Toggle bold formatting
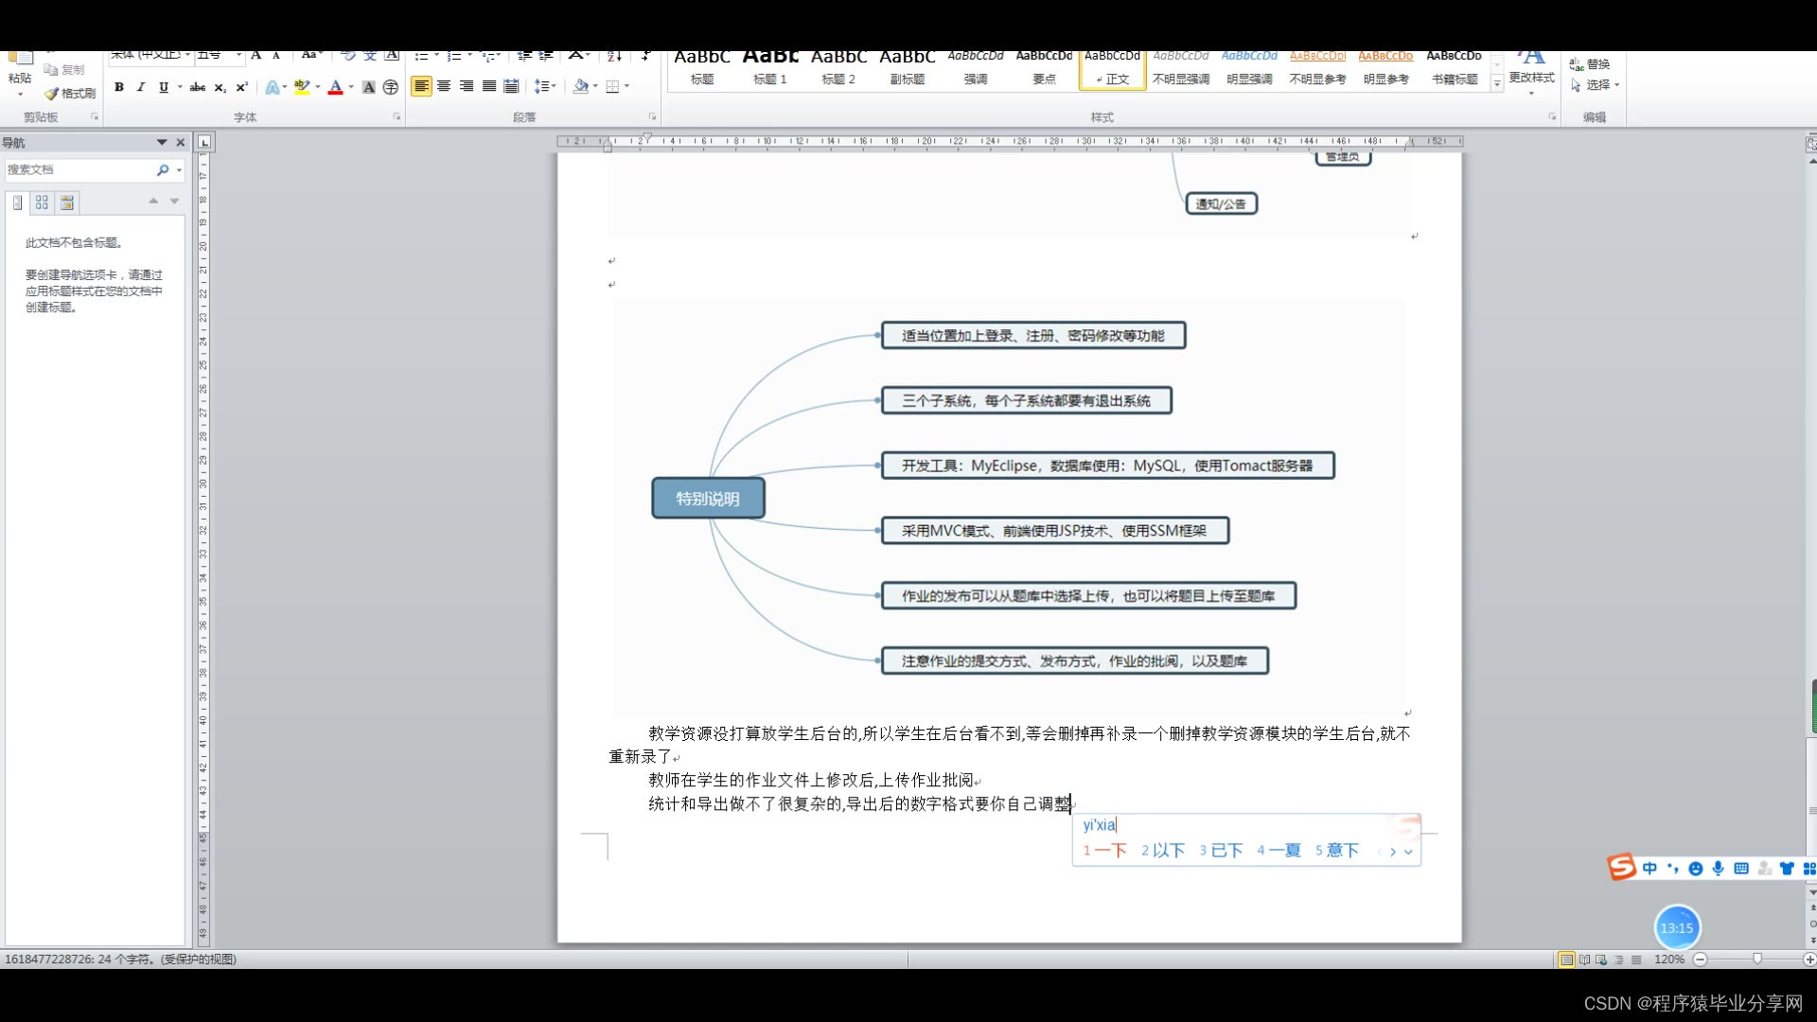 pyautogui.click(x=119, y=87)
